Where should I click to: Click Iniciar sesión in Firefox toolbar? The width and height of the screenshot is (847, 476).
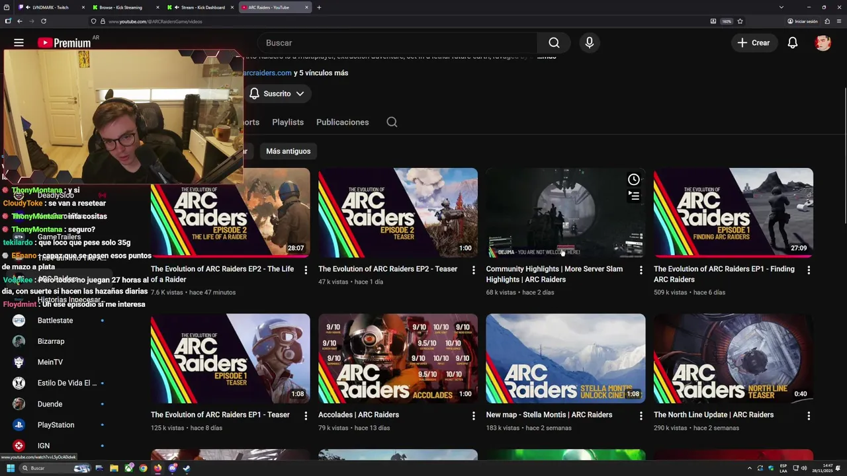coord(803,21)
